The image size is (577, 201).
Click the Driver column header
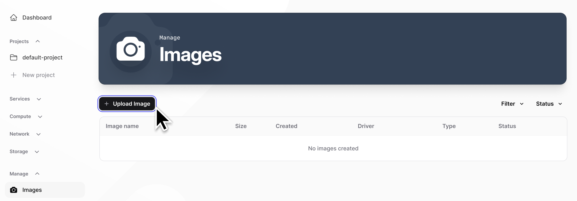pyautogui.click(x=366, y=126)
